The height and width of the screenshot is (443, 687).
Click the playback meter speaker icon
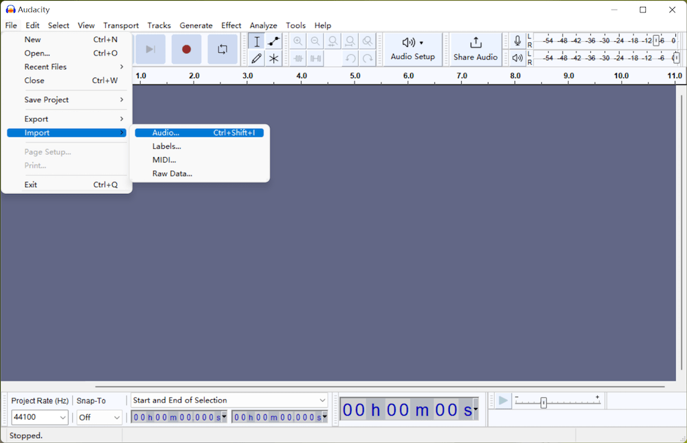pyautogui.click(x=517, y=58)
